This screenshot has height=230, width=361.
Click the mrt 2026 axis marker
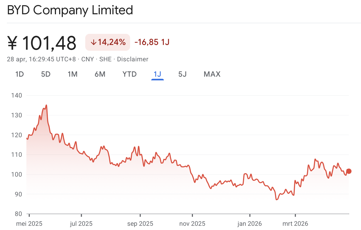295,224
